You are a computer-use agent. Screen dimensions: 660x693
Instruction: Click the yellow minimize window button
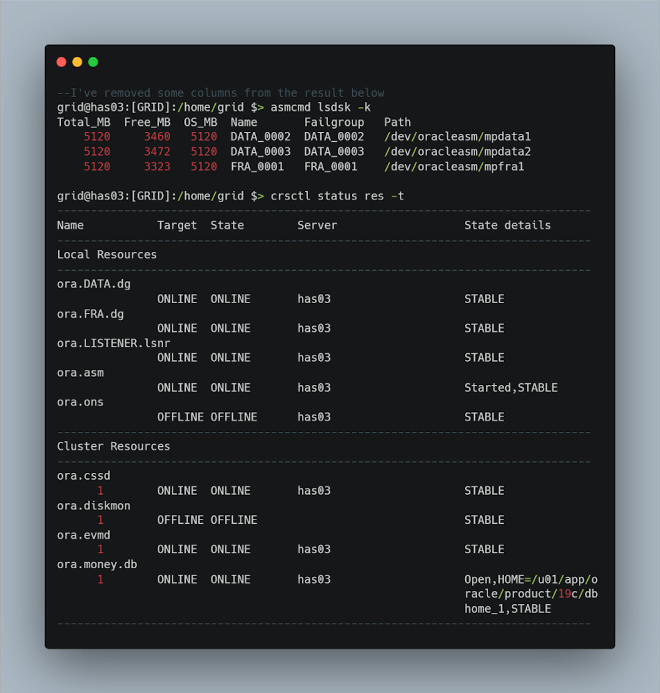click(x=77, y=62)
